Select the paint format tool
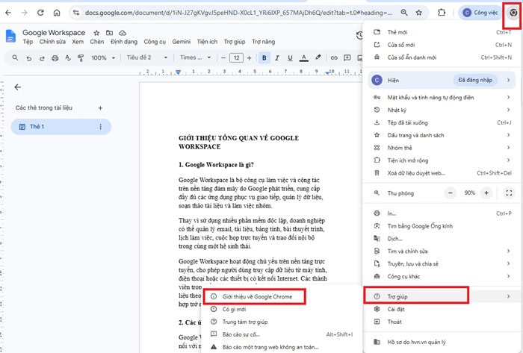The width and height of the screenshot is (523, 353). coord(81,58)
